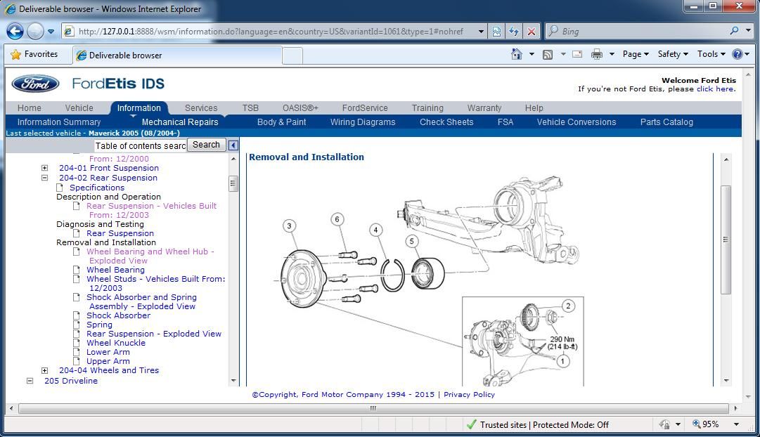The image size is (760, 437).
Task: Expand 204-04 Wheels and Tires node
Action: (44, 371)
